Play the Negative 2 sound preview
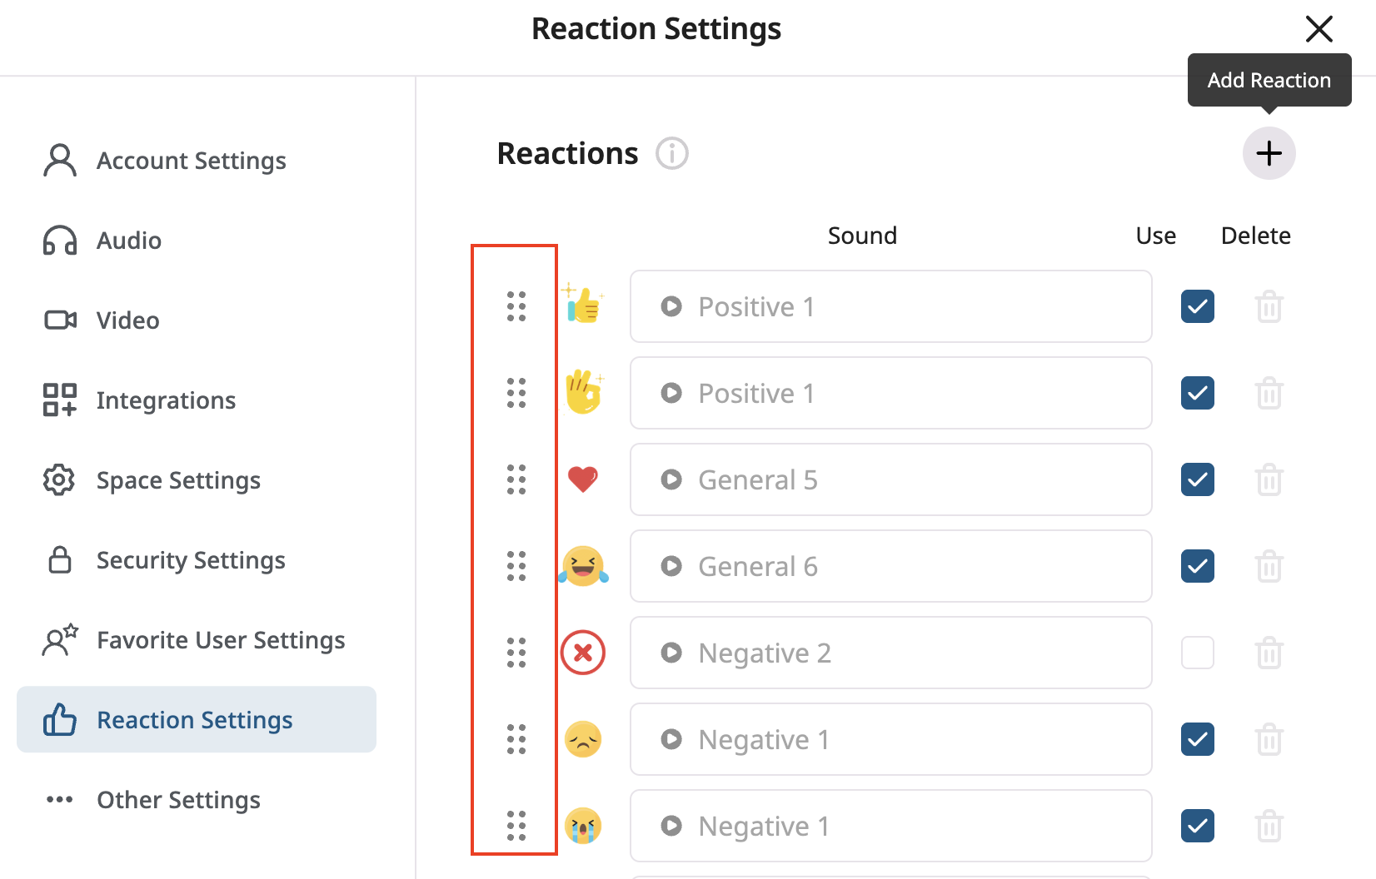 [x=671, y=653]
